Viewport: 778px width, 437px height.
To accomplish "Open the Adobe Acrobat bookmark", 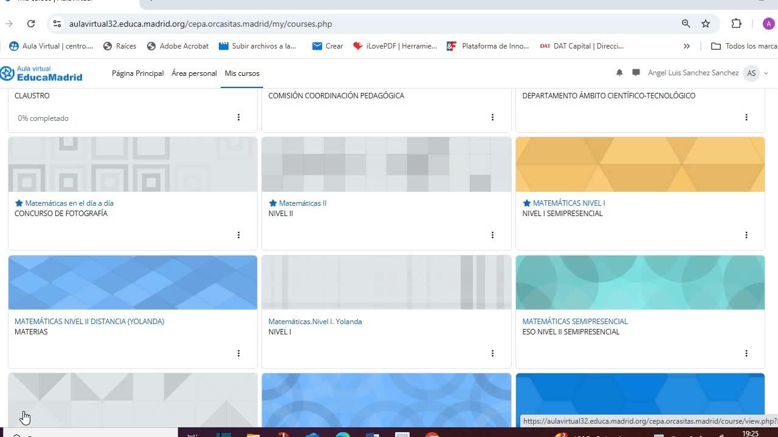I will tap(177, 46).
